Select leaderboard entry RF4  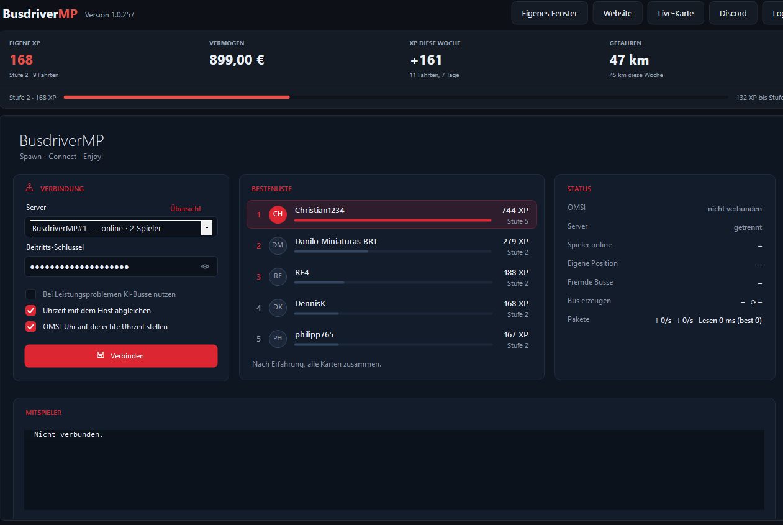392,276
